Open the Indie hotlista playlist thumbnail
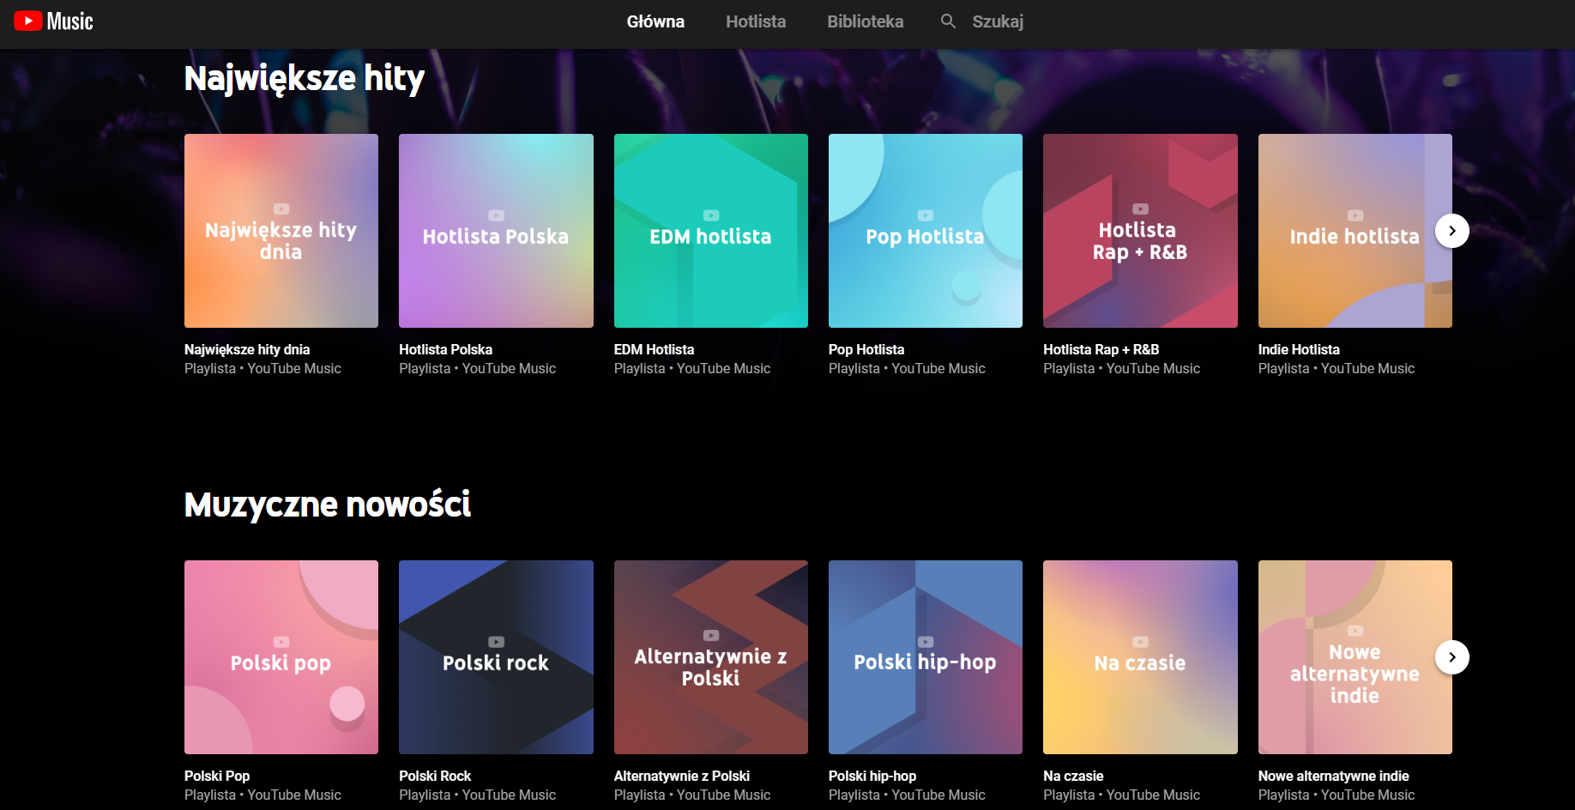Screen dimensions: 1575x810 [1355, 231]
